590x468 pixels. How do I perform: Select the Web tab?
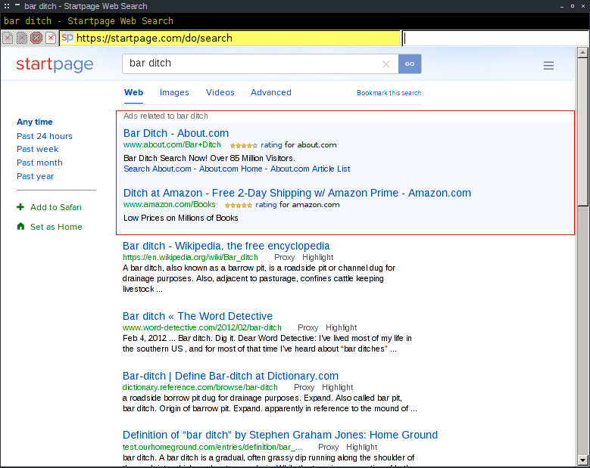(x=133, y=92)
